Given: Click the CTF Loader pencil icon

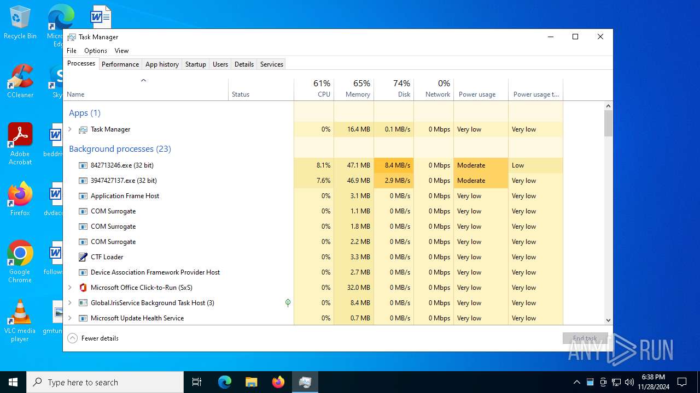Looking at the screenshot, I should coord(83,257).
